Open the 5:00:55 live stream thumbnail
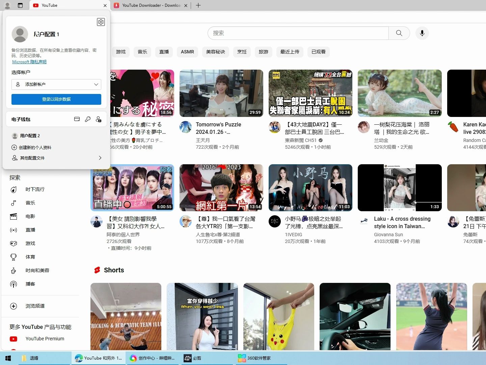Screen dimensions: 486x365 pyautogui.click(x=132, y=188)
